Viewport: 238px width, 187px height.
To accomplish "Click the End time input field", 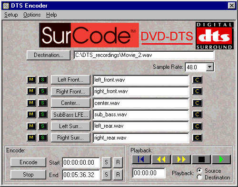I will click(81, 175).
